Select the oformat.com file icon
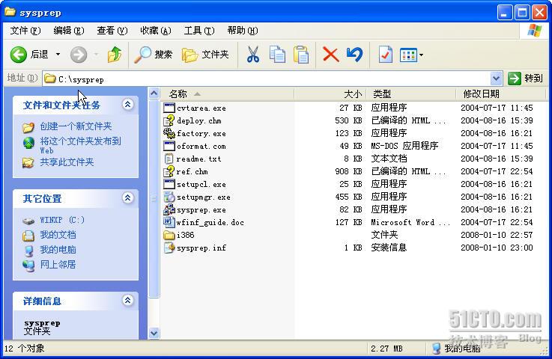552x359 pixels. [x=169, y=146]
